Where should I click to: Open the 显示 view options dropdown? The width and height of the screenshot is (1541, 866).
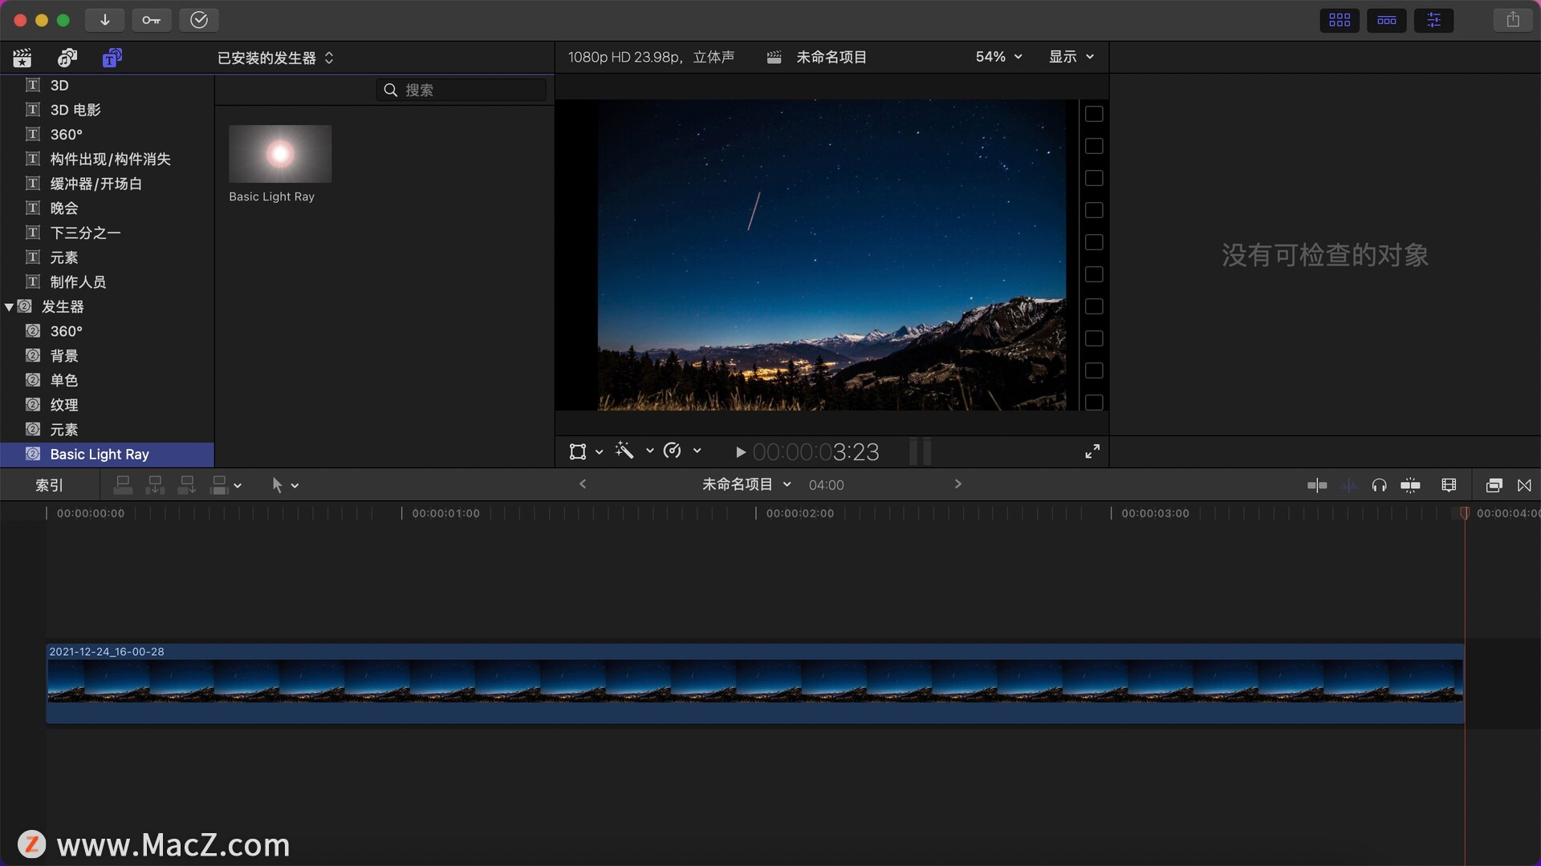pos(1071,57)
